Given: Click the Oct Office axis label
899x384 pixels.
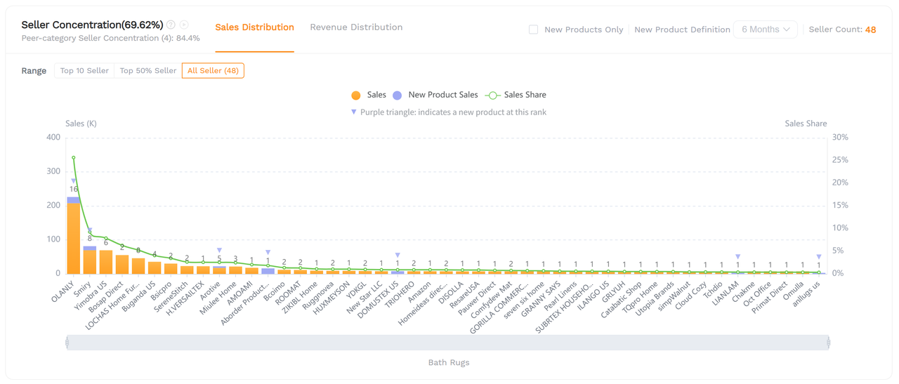Looking at the screenshot, I should (x=756, y=294).
